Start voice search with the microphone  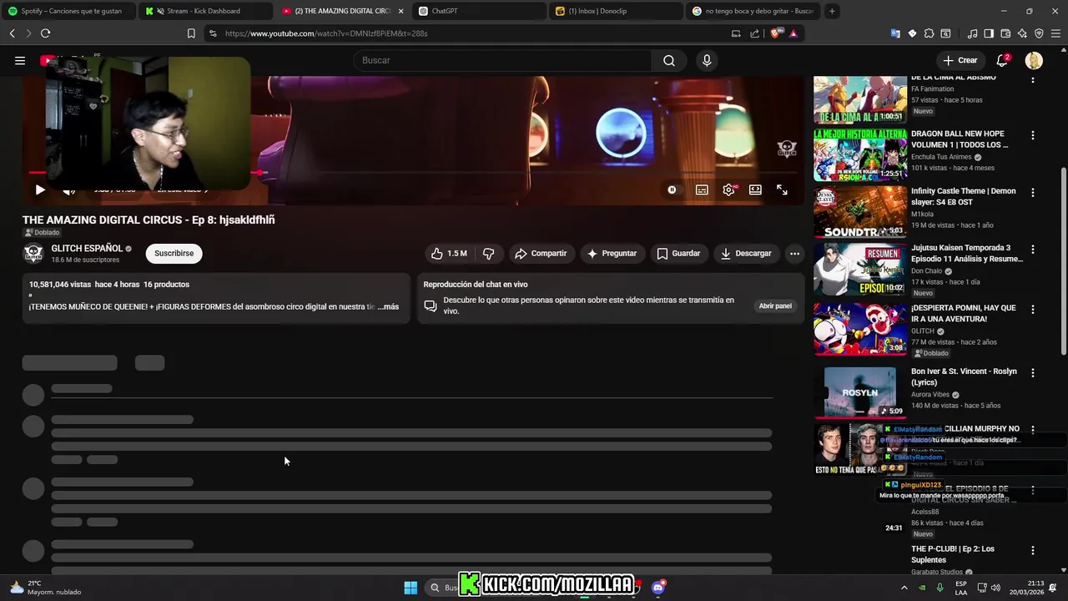707,60
